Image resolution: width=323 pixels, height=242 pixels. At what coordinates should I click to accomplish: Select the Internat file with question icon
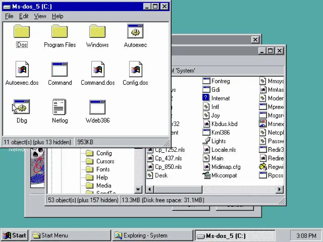point(216,98)
